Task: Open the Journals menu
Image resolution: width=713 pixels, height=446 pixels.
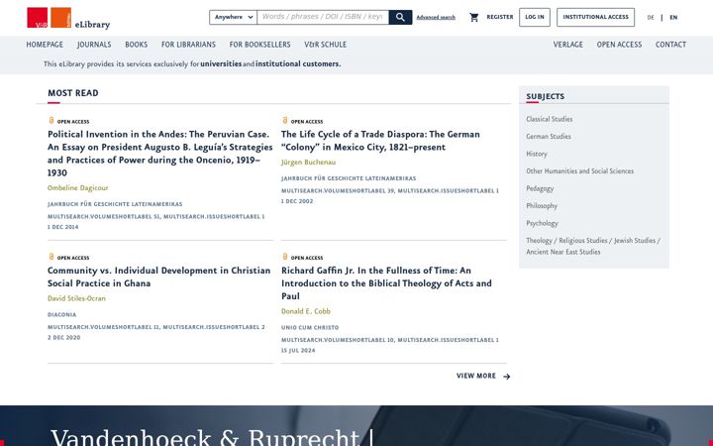Action: 94,45
